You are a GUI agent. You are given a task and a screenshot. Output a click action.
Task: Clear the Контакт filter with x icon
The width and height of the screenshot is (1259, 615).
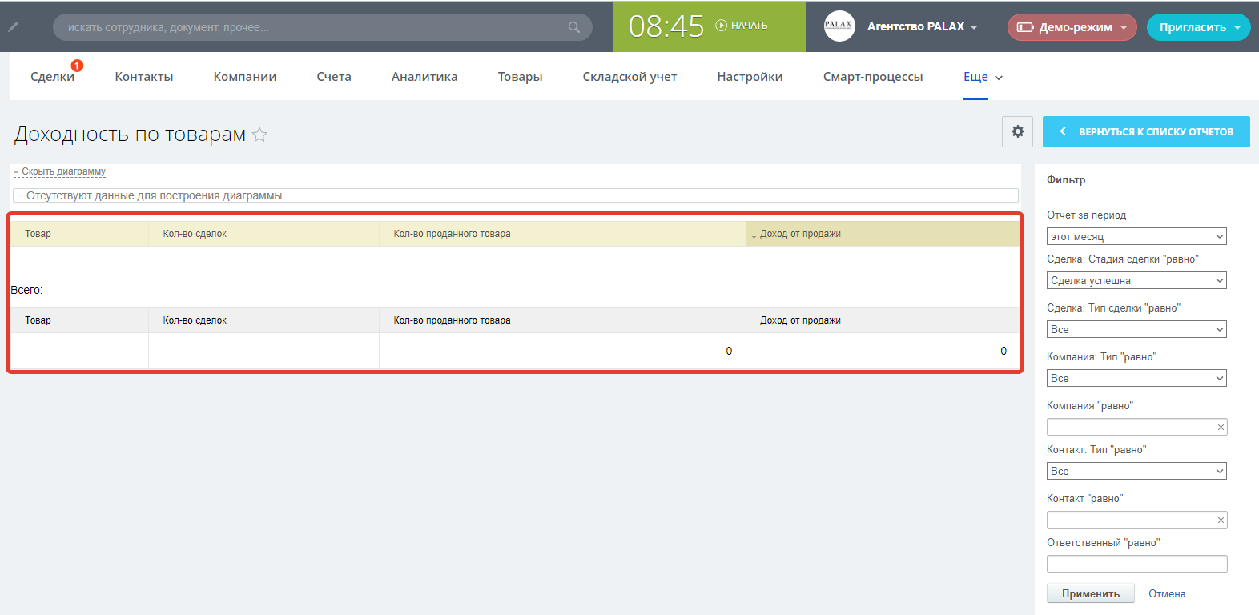pyautogui.click(x=1221, y=521)
